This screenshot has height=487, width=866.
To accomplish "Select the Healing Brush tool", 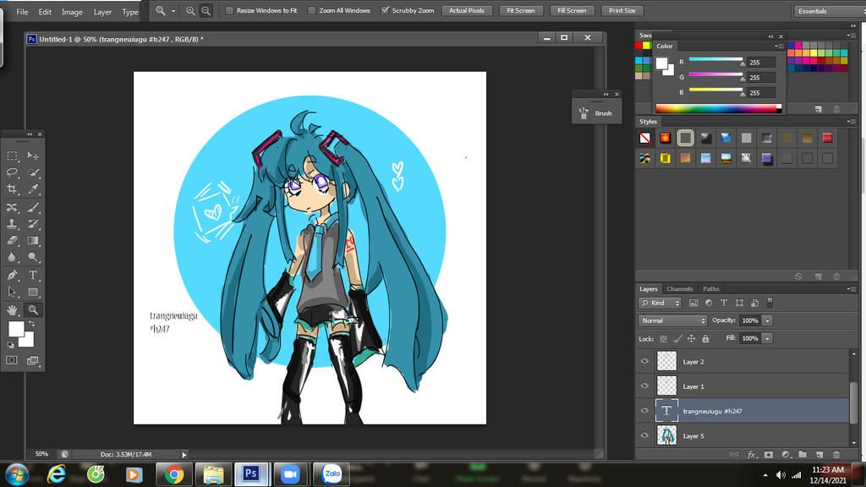I will (12, 208).
